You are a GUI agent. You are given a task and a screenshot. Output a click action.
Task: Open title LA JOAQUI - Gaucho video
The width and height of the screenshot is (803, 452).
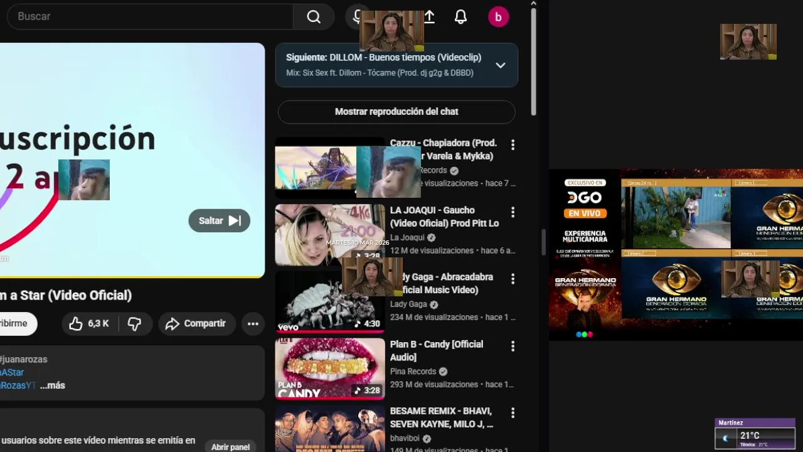tap(444, 217)
